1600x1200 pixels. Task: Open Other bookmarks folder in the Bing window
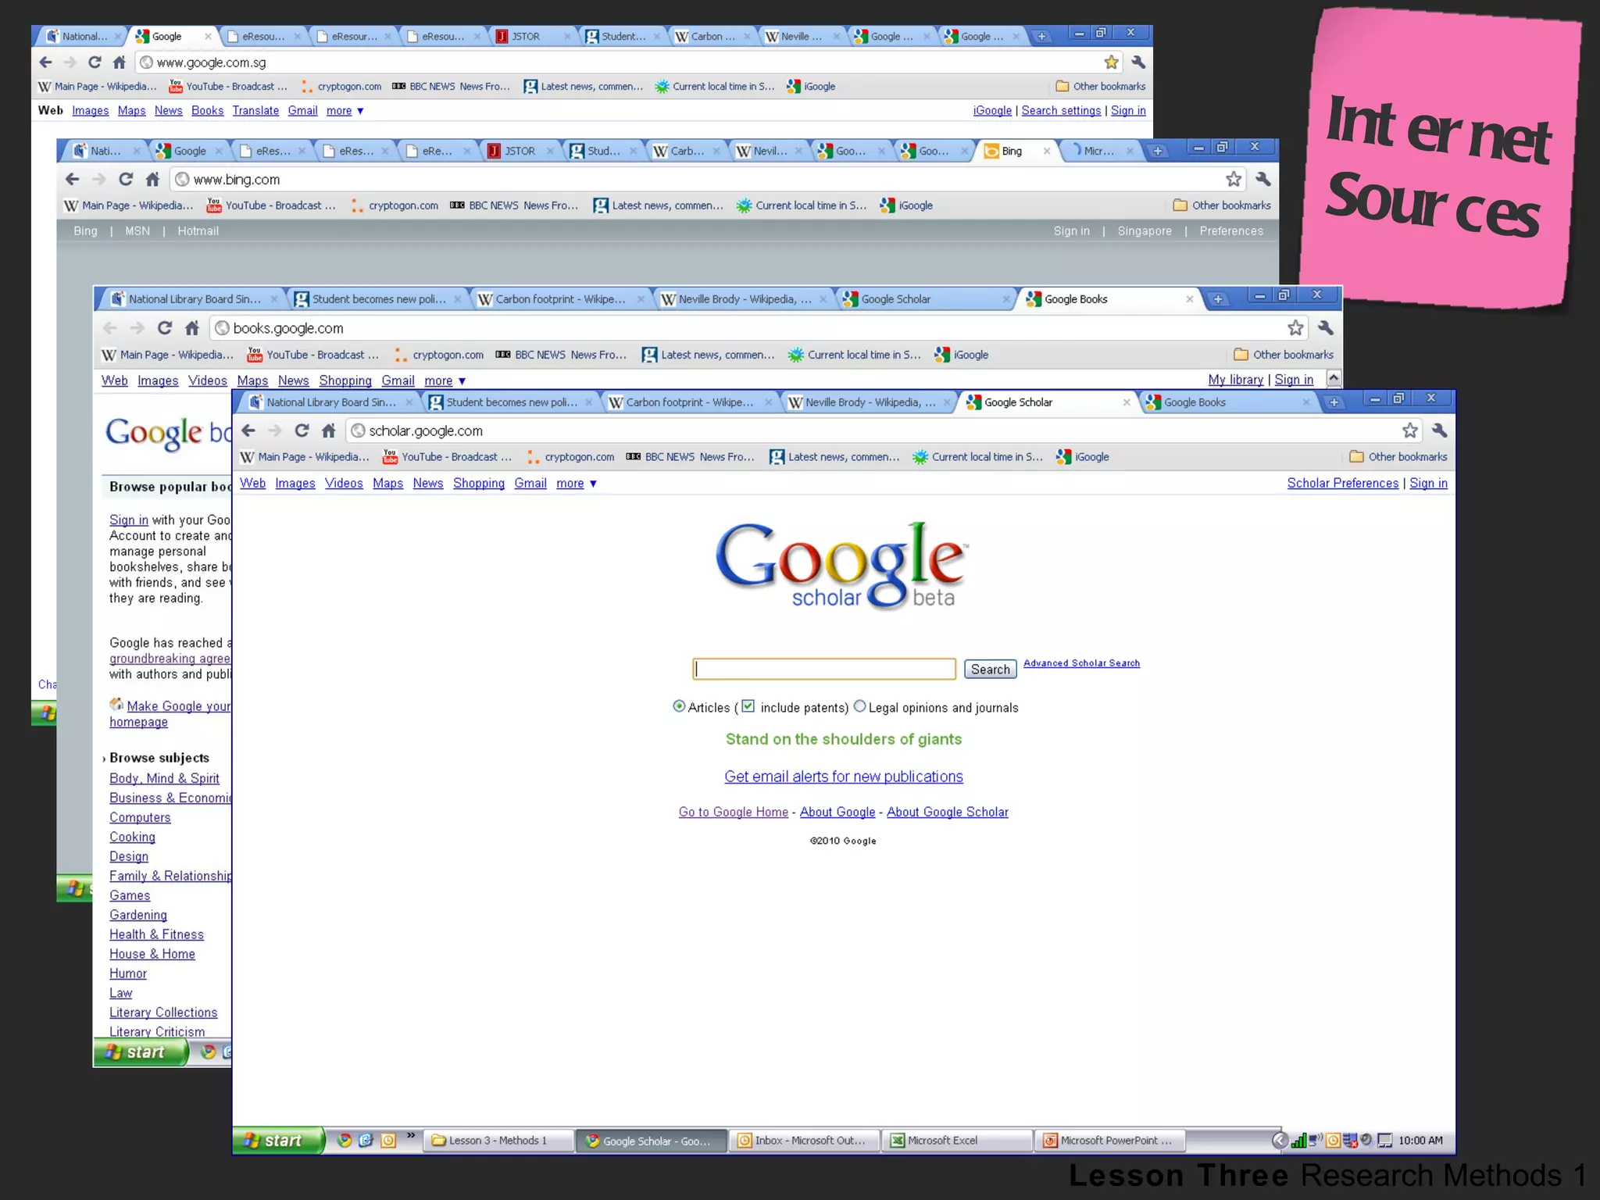pos(1222,205)
